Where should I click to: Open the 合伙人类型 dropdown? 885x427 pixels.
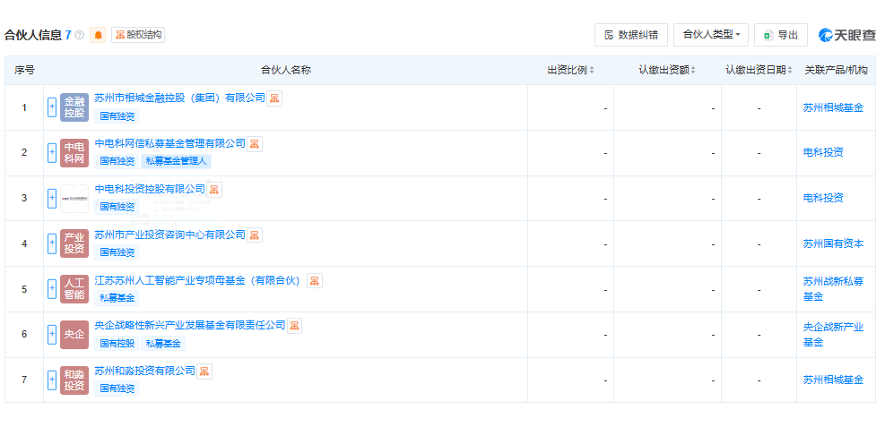click(x=711, y=35)
